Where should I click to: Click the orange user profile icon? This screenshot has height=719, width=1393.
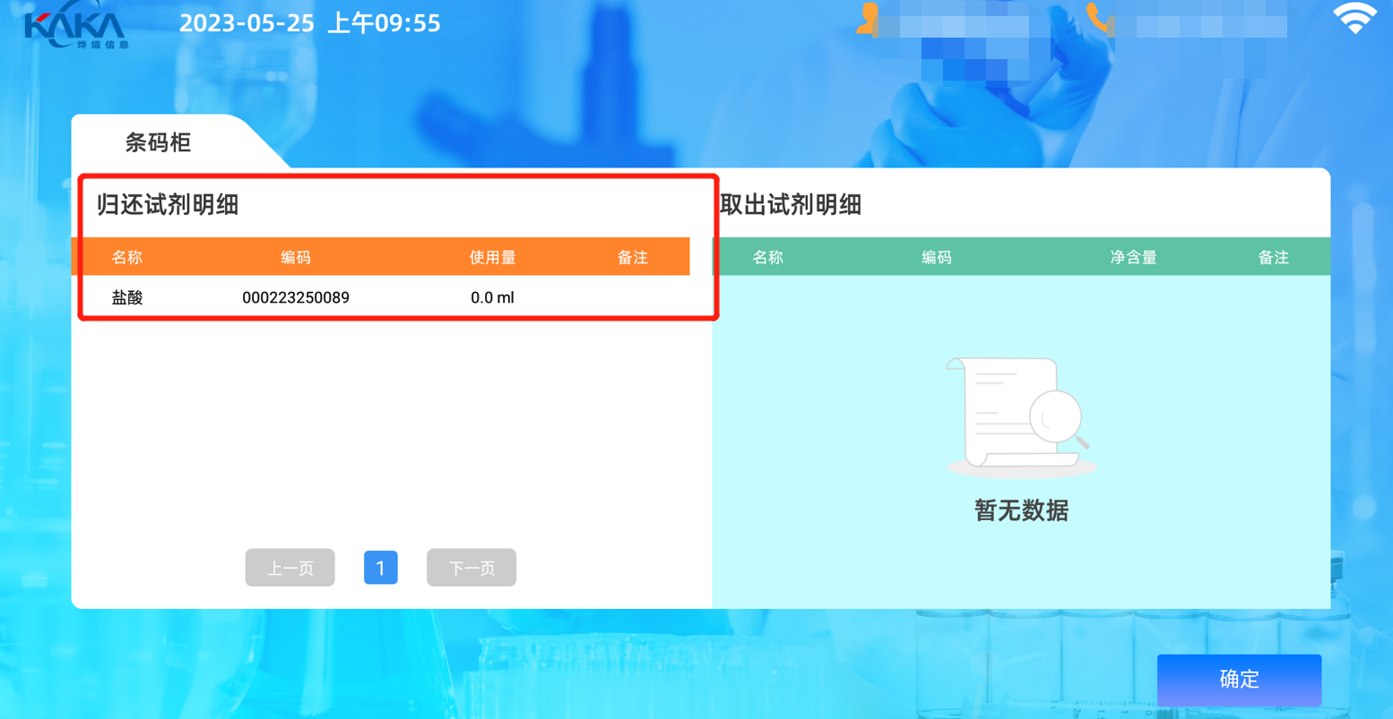867,19
